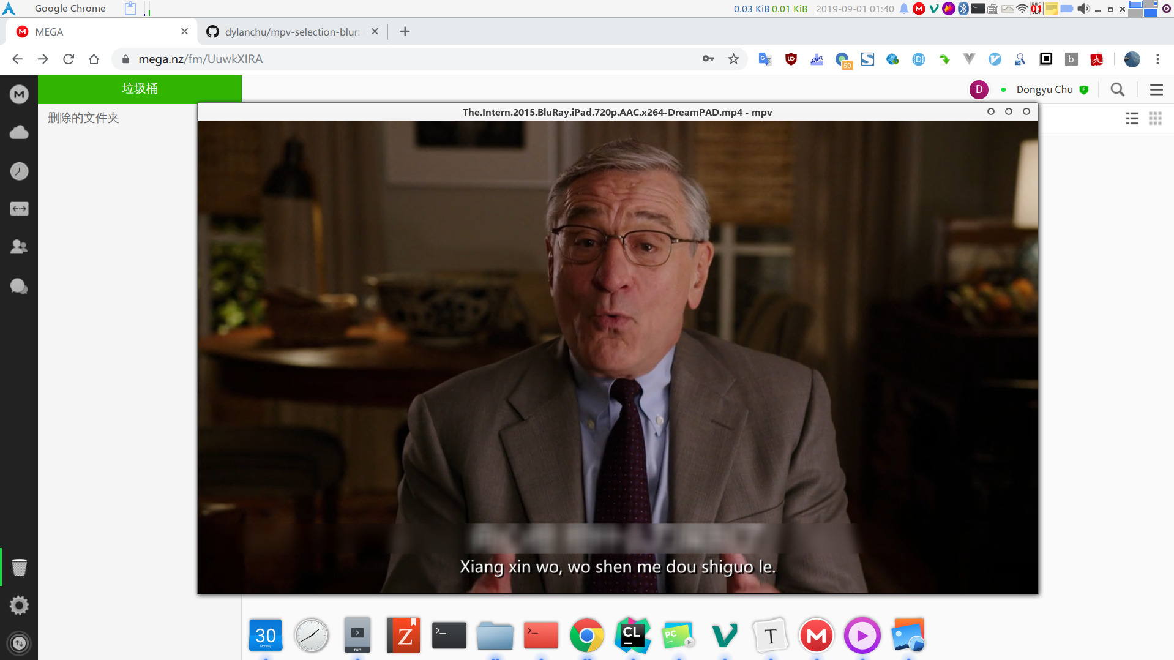Launch PyCharm from dock
Viewport: 1174px width, 660px height.
pyautogui.click(x=679, y=636)
